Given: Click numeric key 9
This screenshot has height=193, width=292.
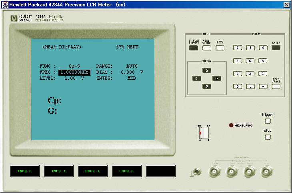Looking at the screenshot, I should point(263,48).
